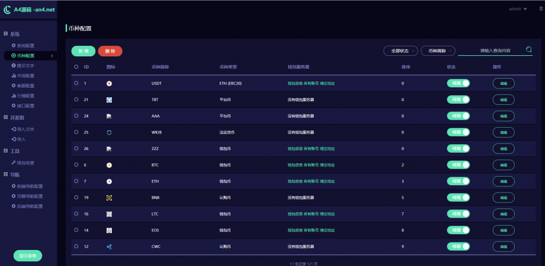Expand the admin user menu
Screen dimensions: 545x266
(x=518, y=9)
